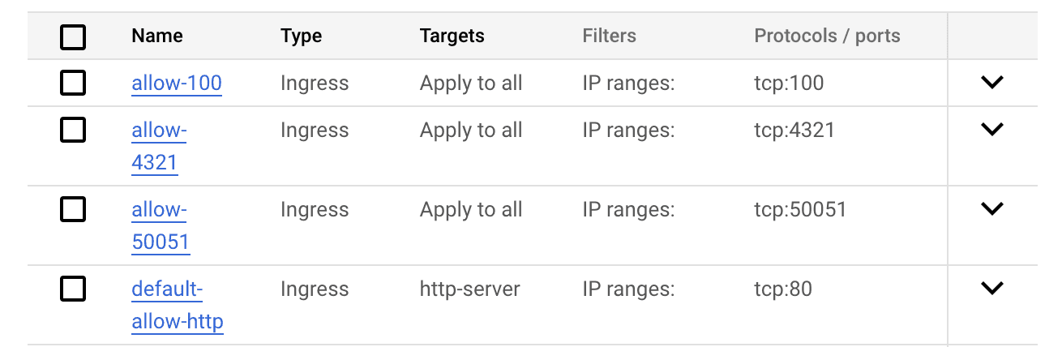Mark the allow-50051 row checkbox
The image size is (1062, 347).
tap(73, 209)
